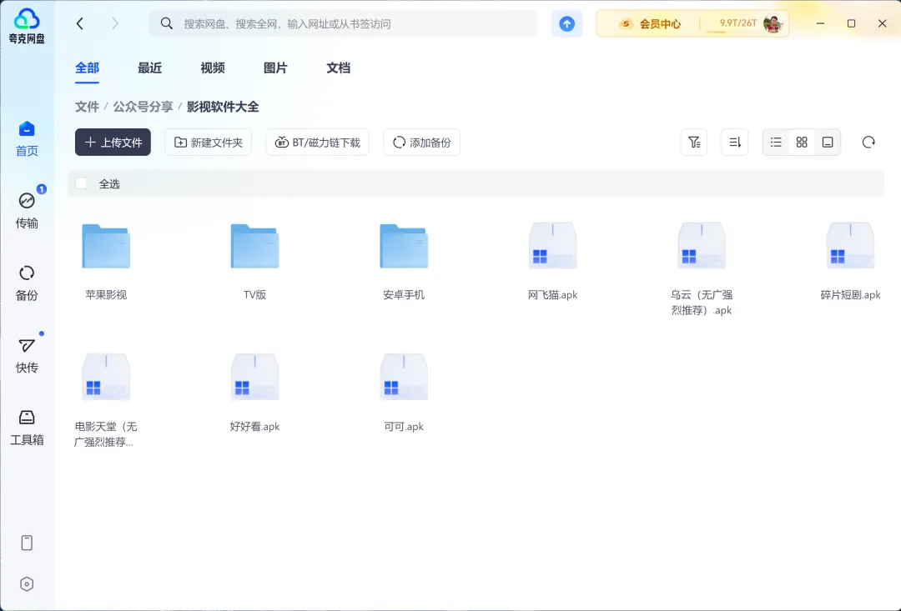Screen dimensions: 901x611
Task: Switch to list view
Action: (776, 143)
